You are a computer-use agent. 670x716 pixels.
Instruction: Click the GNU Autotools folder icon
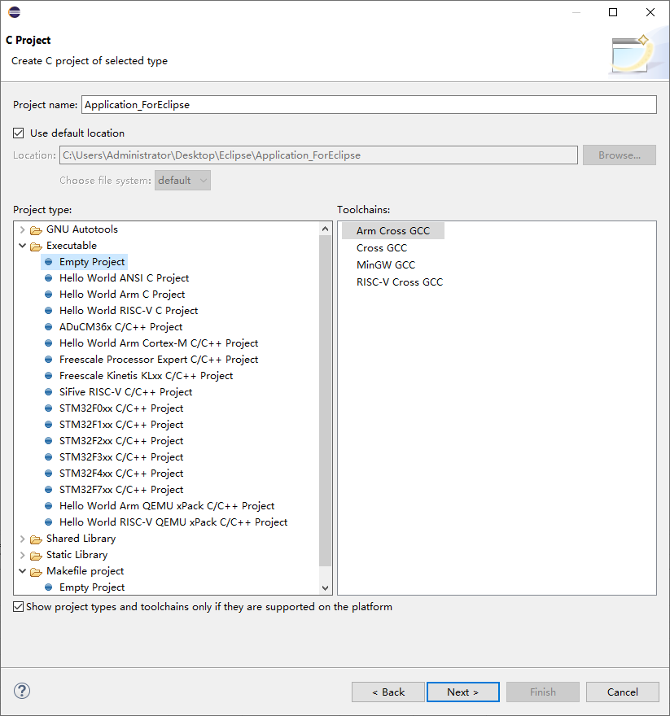tap(36, 229)
